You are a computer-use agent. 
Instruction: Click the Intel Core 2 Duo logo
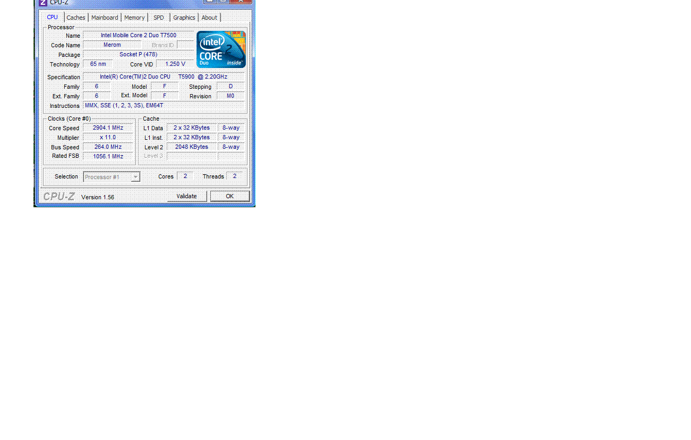pos(221,49)
